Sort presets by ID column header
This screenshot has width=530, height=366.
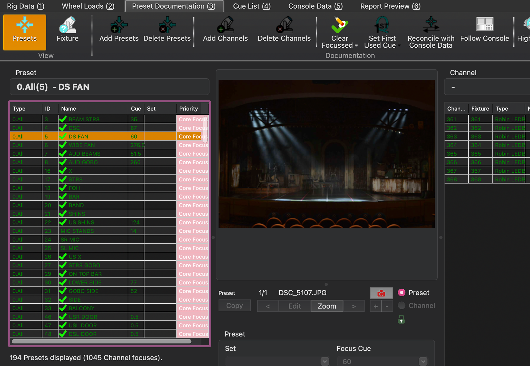click(x=50, y=109)
